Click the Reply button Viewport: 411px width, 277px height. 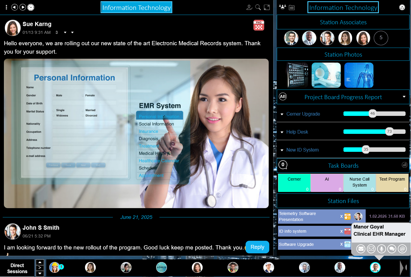coord(257,247)
